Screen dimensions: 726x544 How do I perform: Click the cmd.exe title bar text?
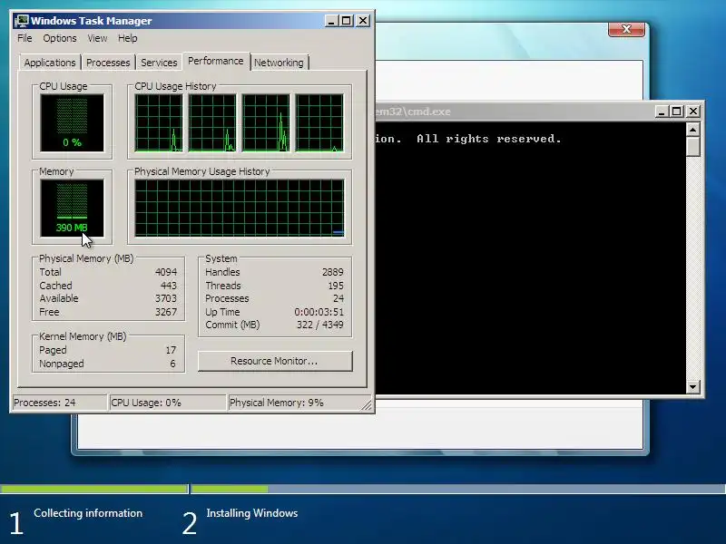pos(413,112)
